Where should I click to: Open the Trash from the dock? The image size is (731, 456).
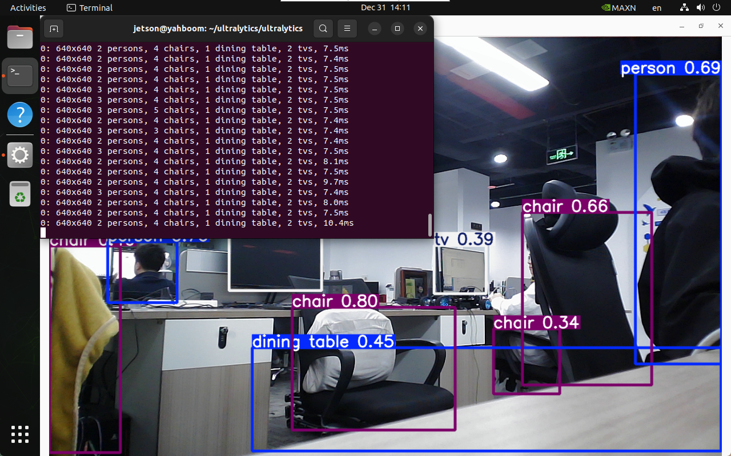click(20, 194)
